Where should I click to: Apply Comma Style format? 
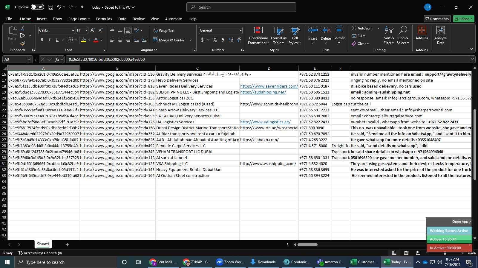[x=223, y=40]
